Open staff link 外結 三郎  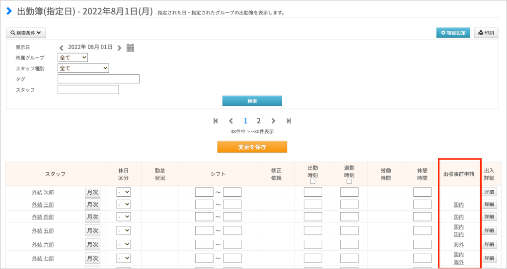coord(43,205)
